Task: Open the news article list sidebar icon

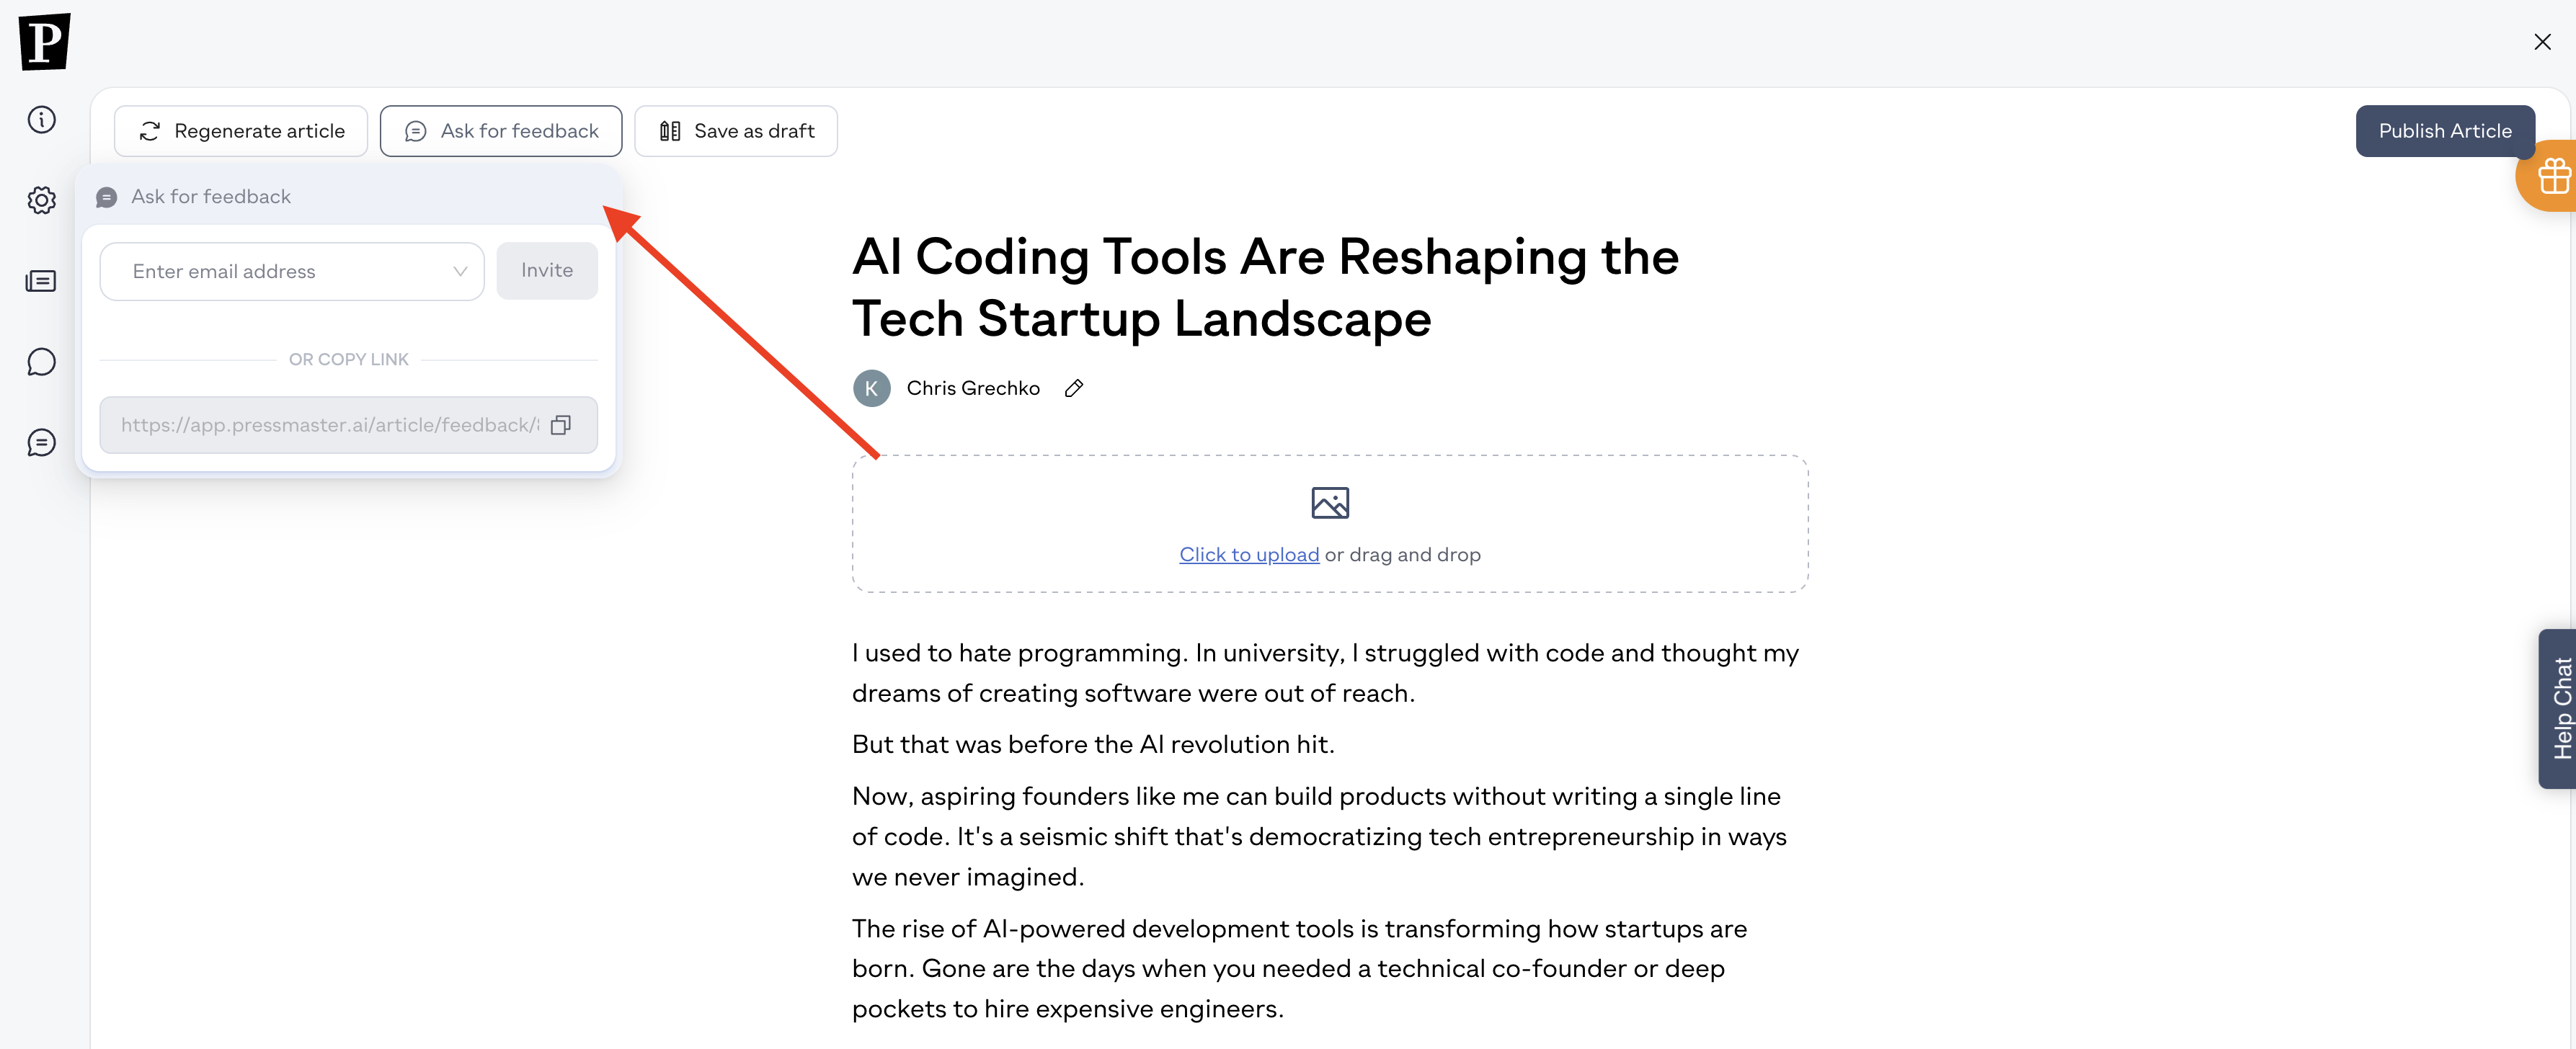Action: [41, 281]
